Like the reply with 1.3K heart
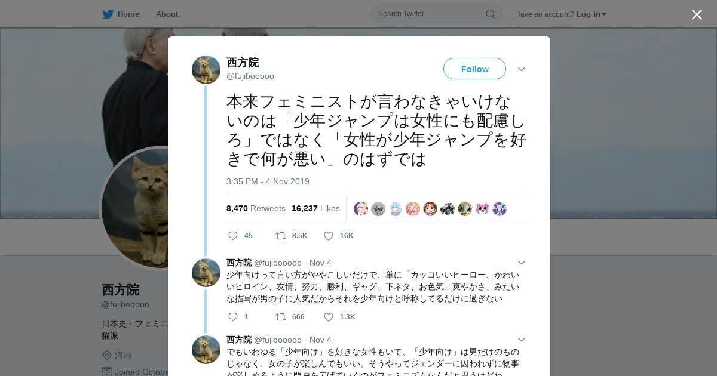 coord(328,317)
